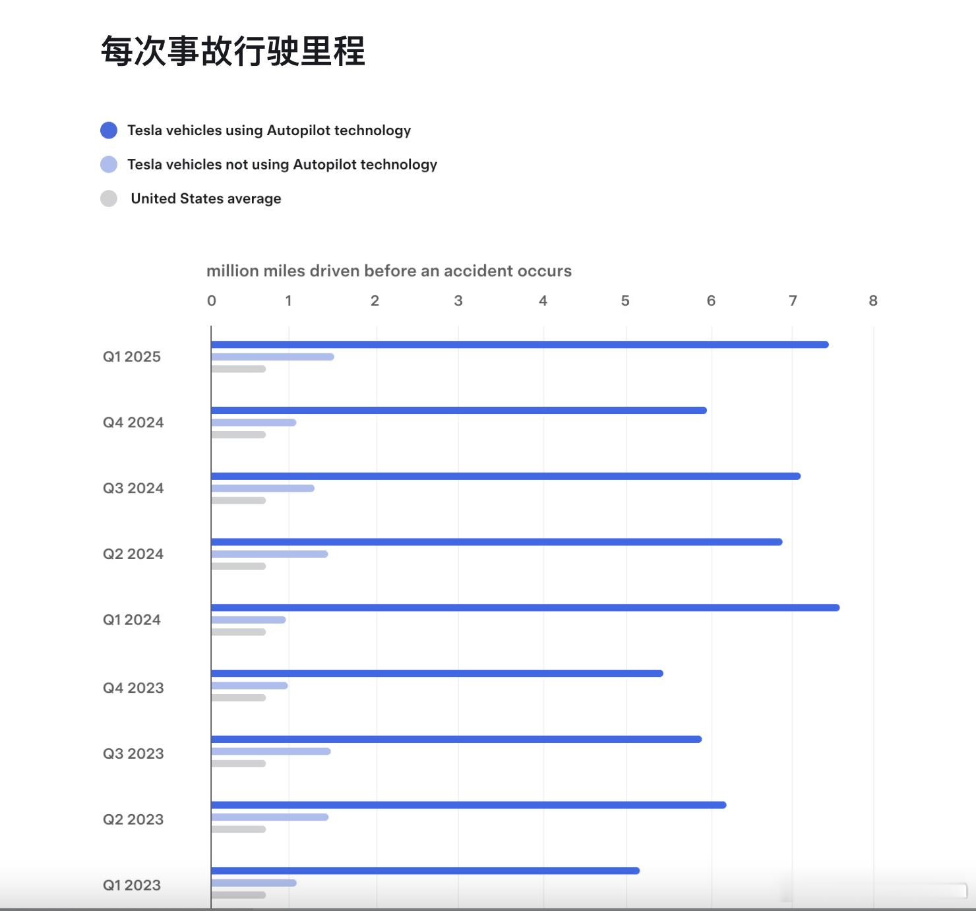Click the Q4 2024 gray US average bar
The image size is (976, 911).
[238, 434]
